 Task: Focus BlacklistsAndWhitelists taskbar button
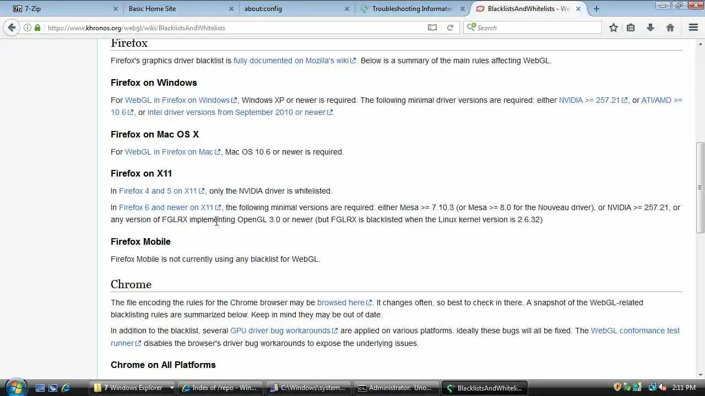tap(484, 388)
